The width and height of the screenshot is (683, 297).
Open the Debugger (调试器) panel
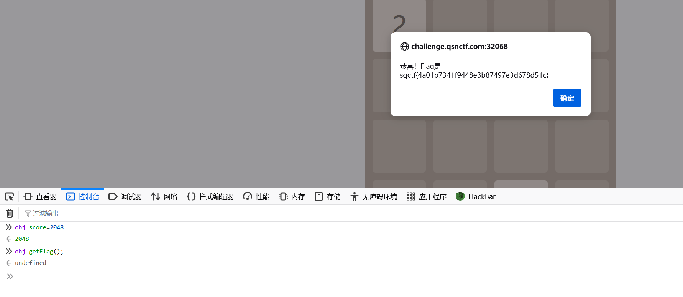point(125,197)
